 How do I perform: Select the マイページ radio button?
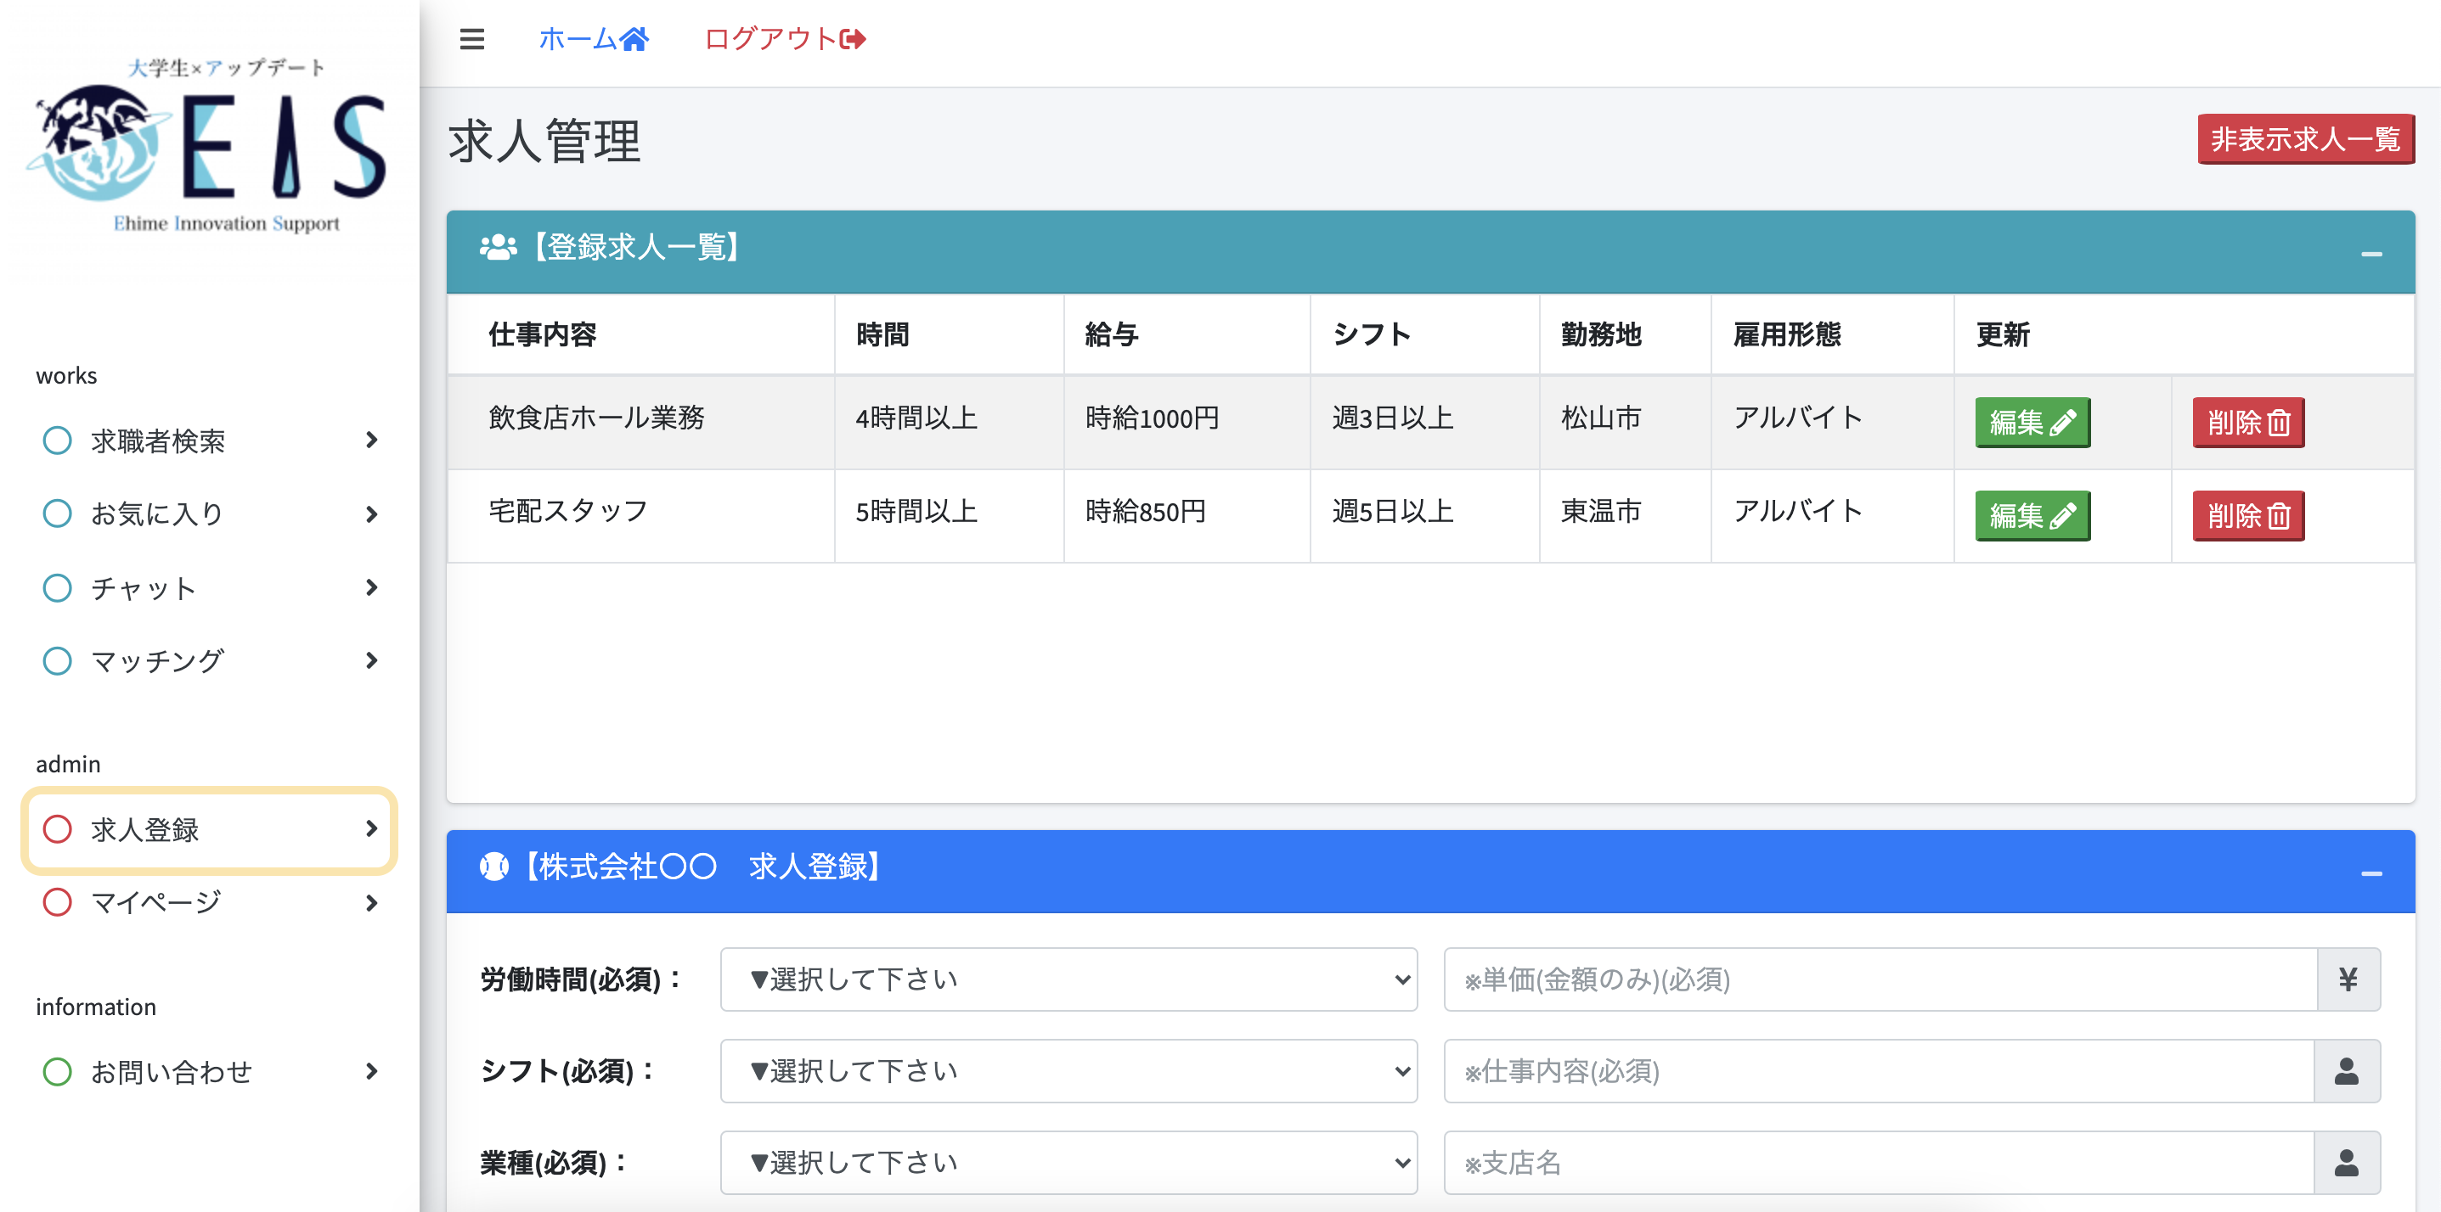(x=57, y=902)
